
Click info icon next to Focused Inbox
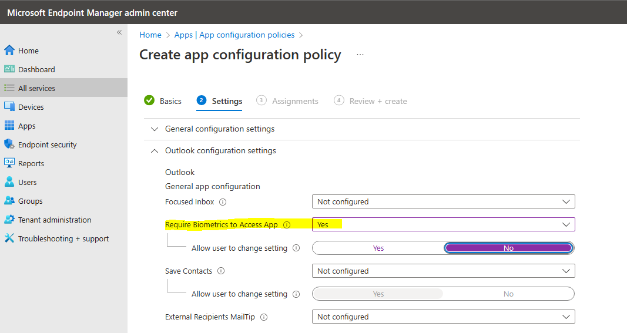pos(223,202)
